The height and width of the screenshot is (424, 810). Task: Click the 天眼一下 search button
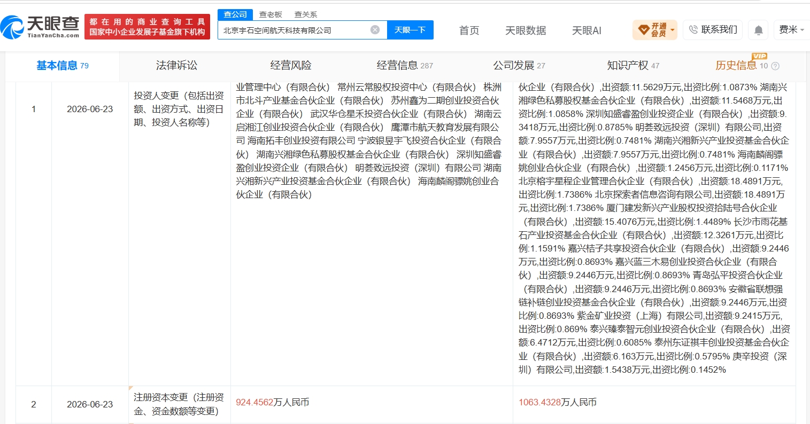[x=410, y=30]
